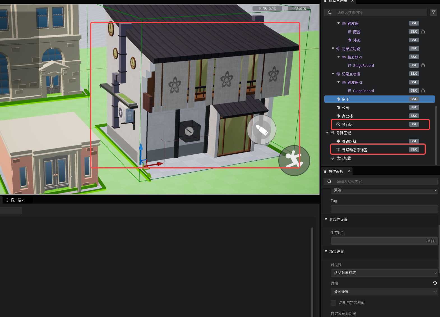The height and width of the screenshot is (317, 440).
Task: Open the filter icon in object manager
Action: pos(434,12)
